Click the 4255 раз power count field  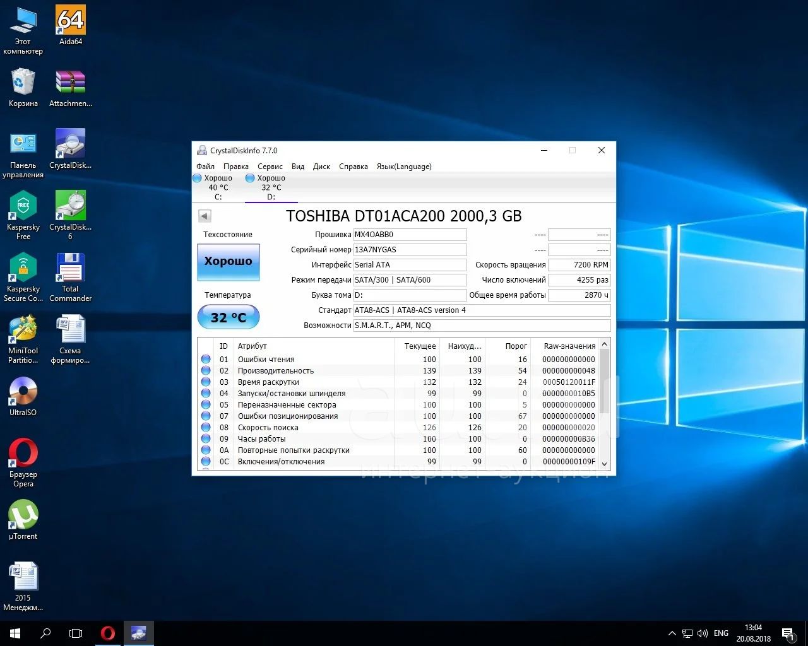(579, 280)
